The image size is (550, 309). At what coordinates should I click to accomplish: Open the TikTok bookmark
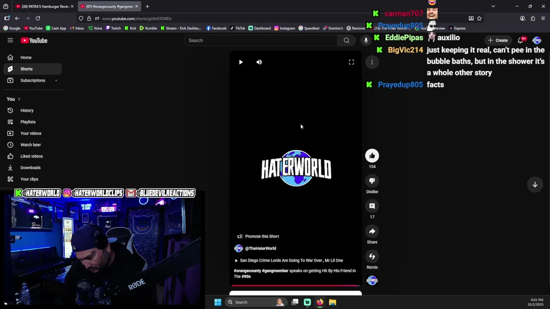tap(238, 28)
